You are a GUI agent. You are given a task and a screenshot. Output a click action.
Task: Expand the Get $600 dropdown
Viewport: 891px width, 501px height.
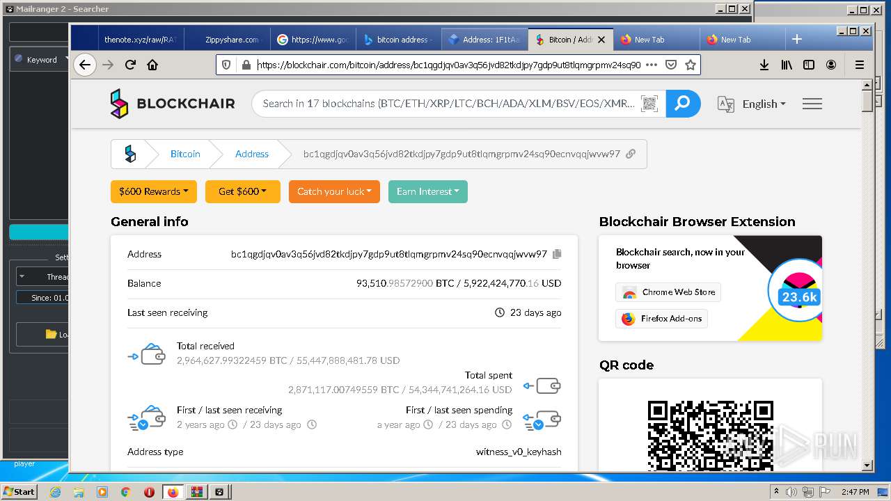[243, 191]
